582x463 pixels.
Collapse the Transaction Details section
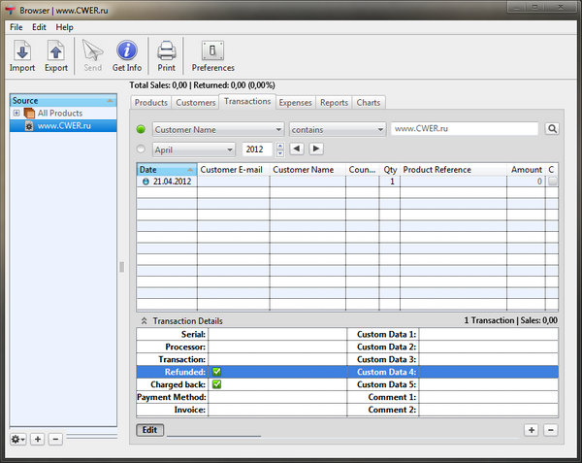click(144, 320)
